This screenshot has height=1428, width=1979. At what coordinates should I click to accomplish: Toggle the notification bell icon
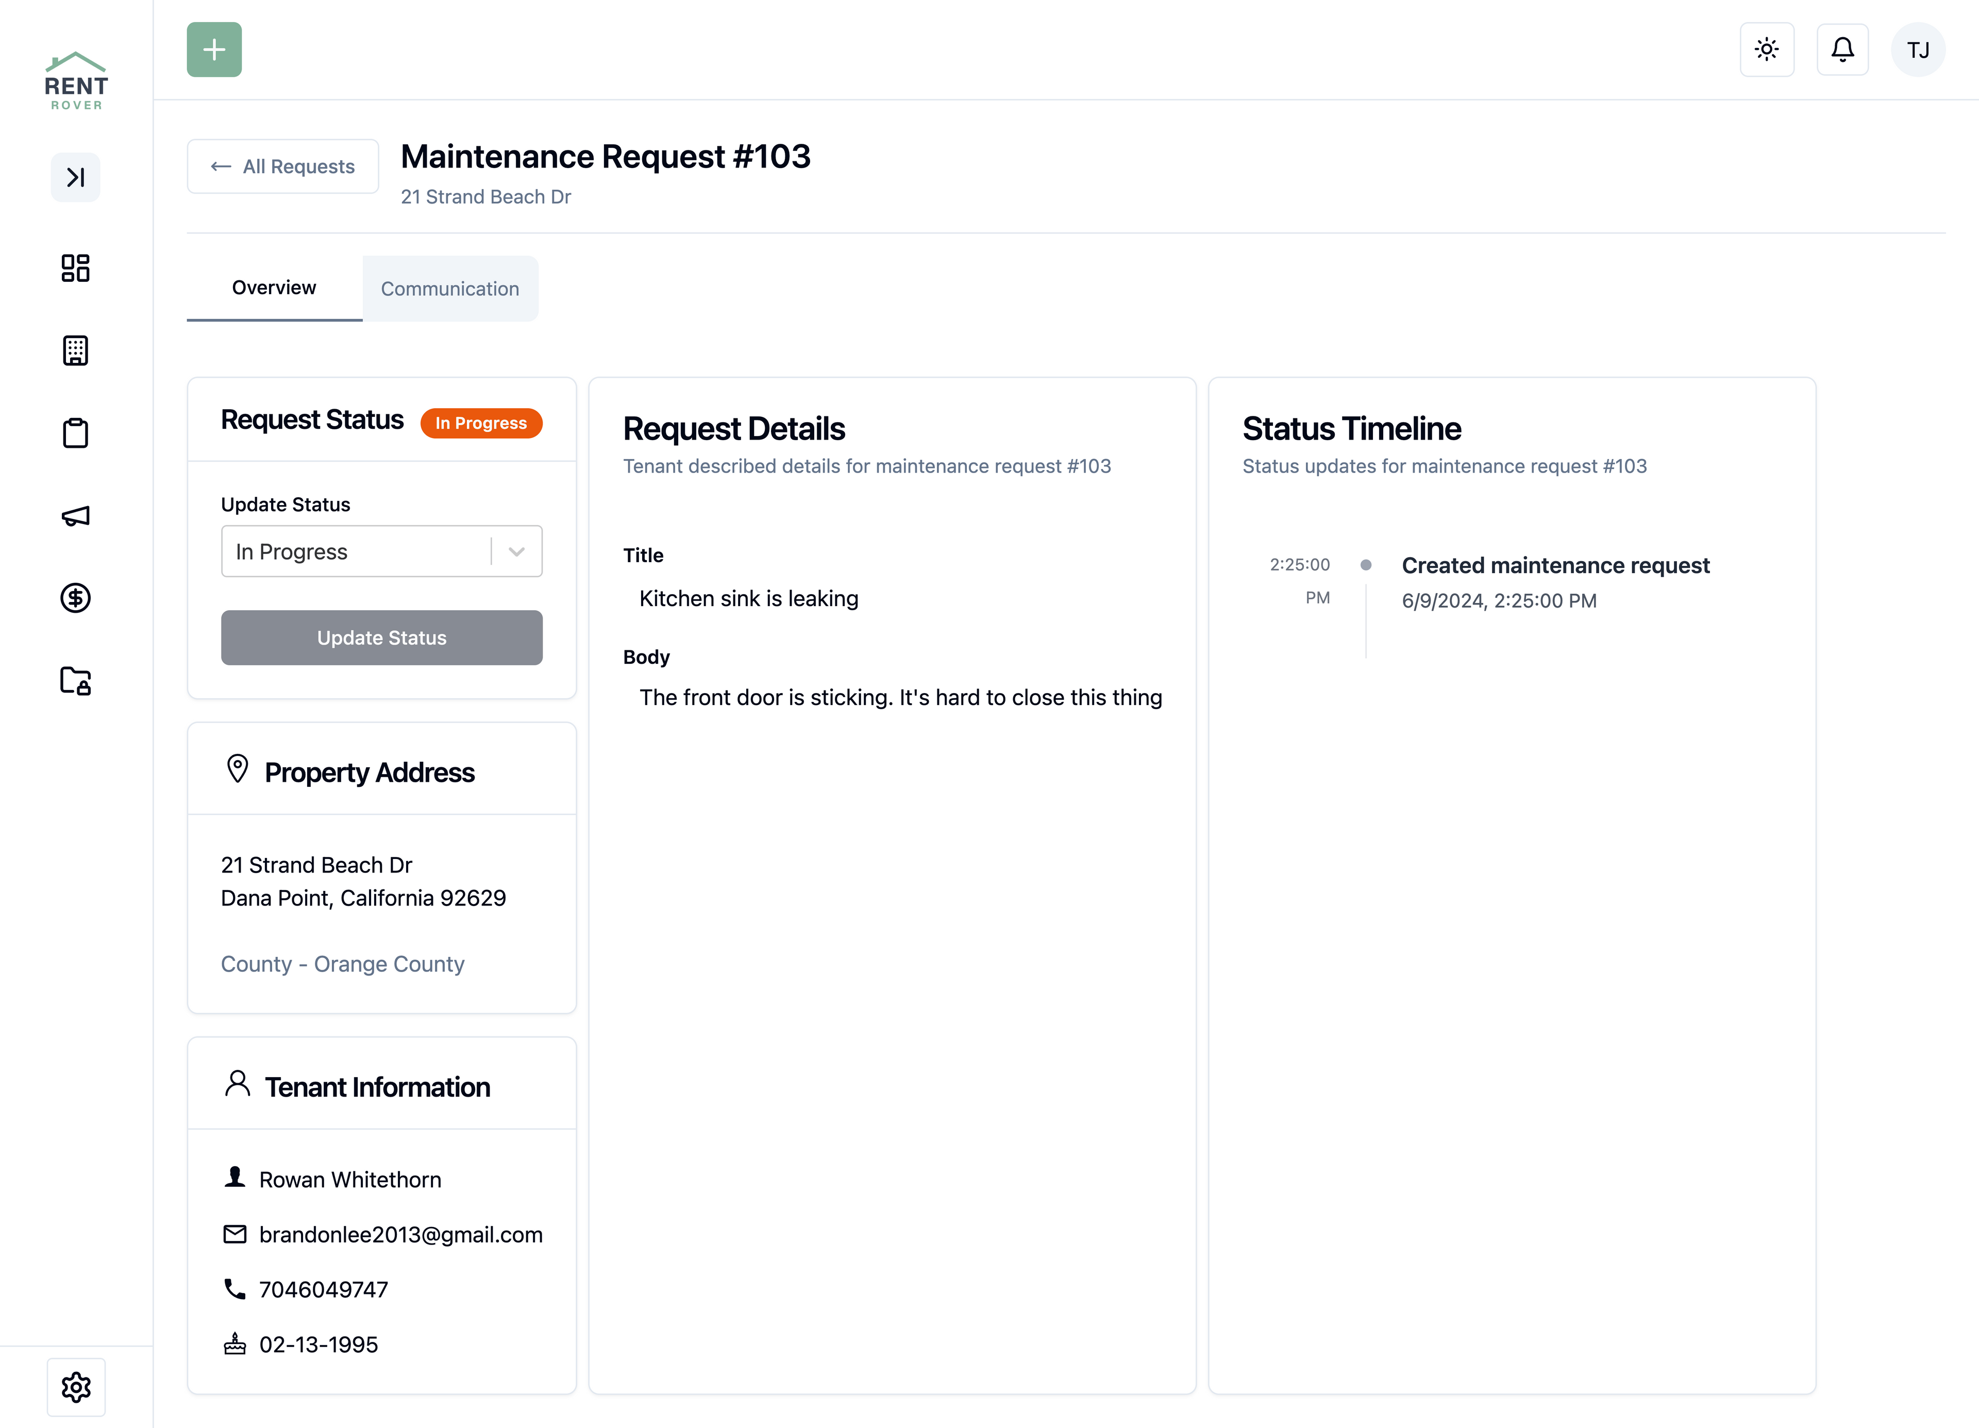point(1842,49)
